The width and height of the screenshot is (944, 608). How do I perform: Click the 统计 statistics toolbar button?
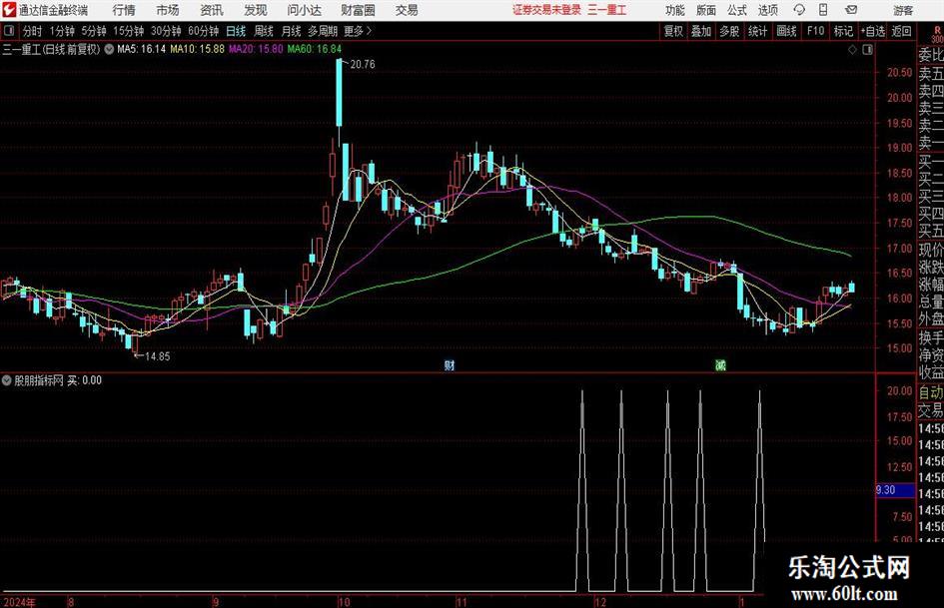(757, 31)
